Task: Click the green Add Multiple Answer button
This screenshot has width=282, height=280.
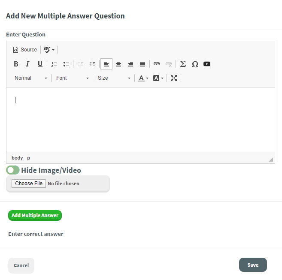Action: [35, 215]
